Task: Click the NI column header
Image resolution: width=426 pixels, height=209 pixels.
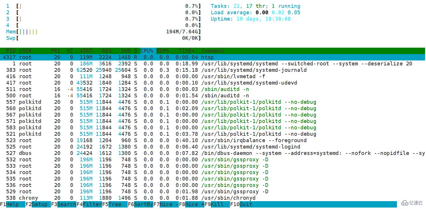Action: tap(70, 51)
